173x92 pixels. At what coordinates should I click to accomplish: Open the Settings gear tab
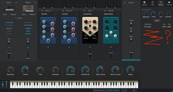point(144,3)
